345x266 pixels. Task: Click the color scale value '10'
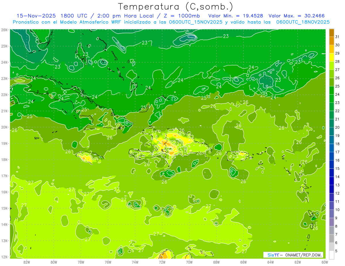tap(337, 210)
